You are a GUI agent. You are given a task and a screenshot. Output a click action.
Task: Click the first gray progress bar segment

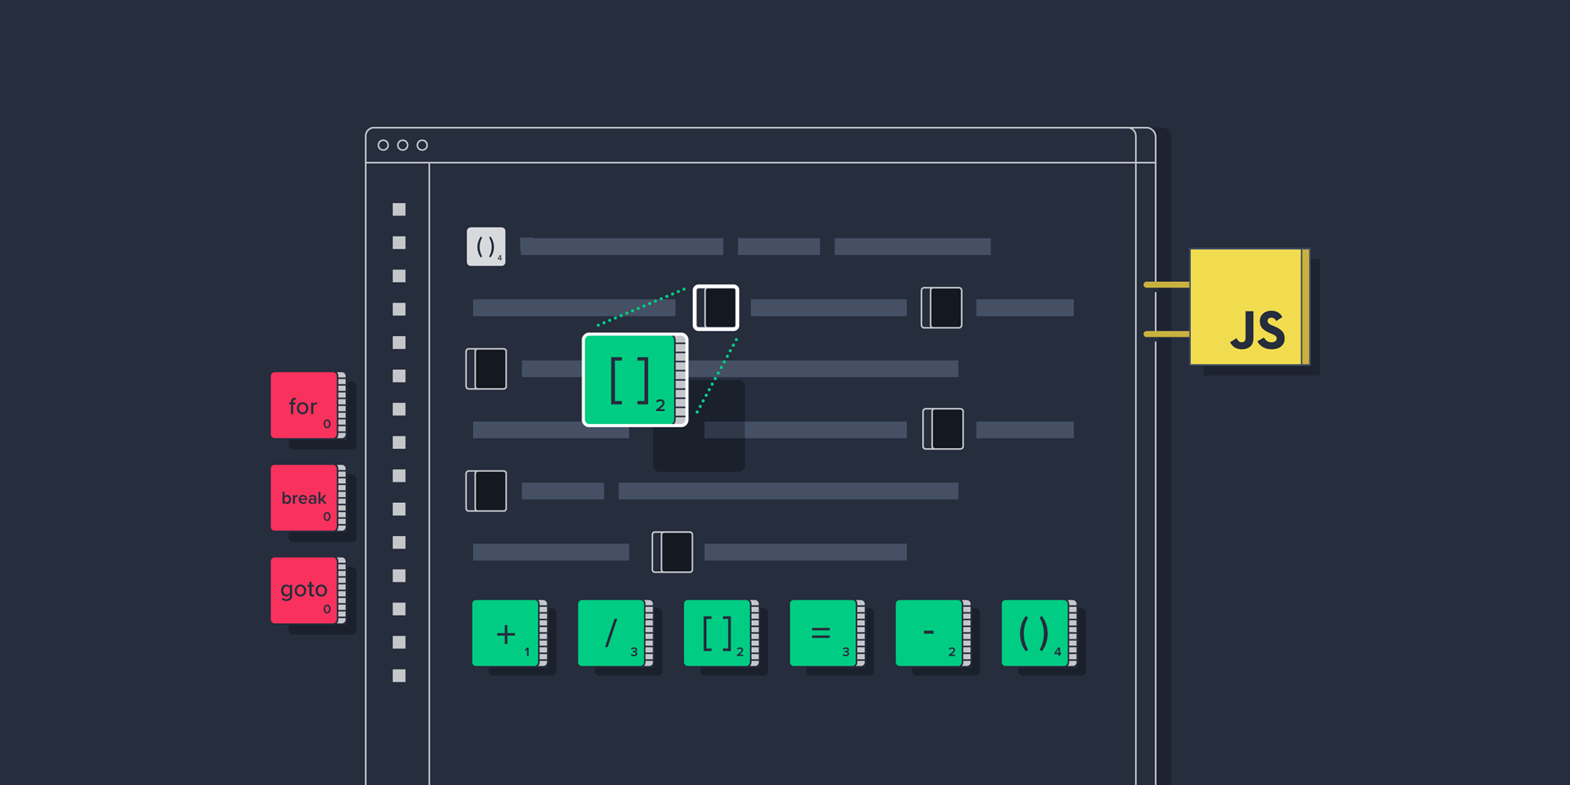tap(621, 246)
